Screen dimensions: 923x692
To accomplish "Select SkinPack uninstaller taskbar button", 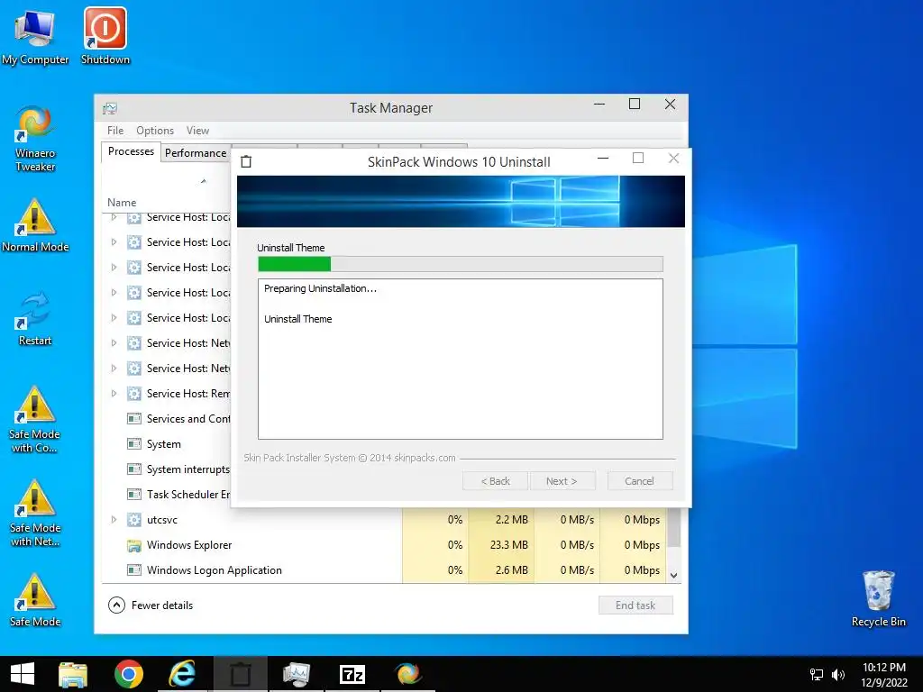I will click(x=240, y=674).
